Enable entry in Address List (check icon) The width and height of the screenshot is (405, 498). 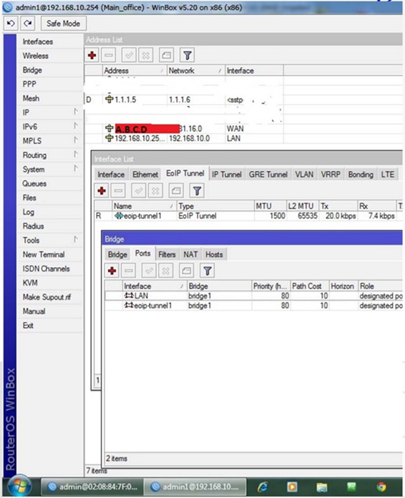click(129, 55)
